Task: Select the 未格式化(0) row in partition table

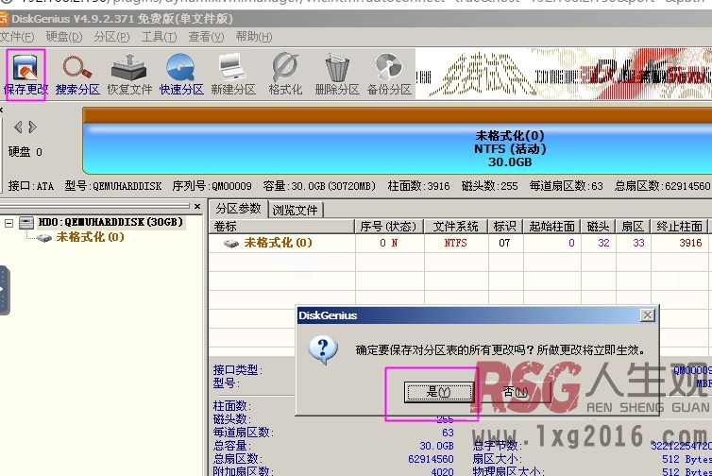Action: 460,243
